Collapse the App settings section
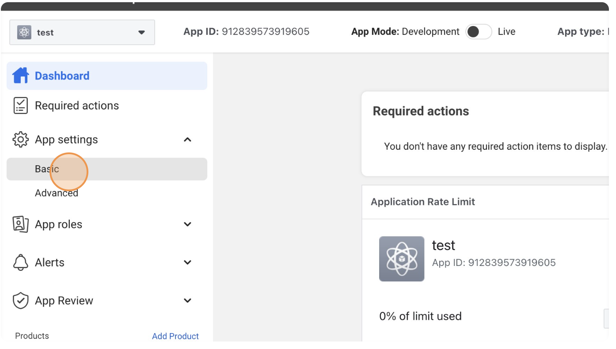The image size is (616, 349). [187, 140]
